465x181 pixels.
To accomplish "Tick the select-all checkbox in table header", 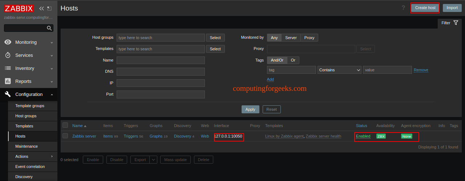I will [65, 125].
